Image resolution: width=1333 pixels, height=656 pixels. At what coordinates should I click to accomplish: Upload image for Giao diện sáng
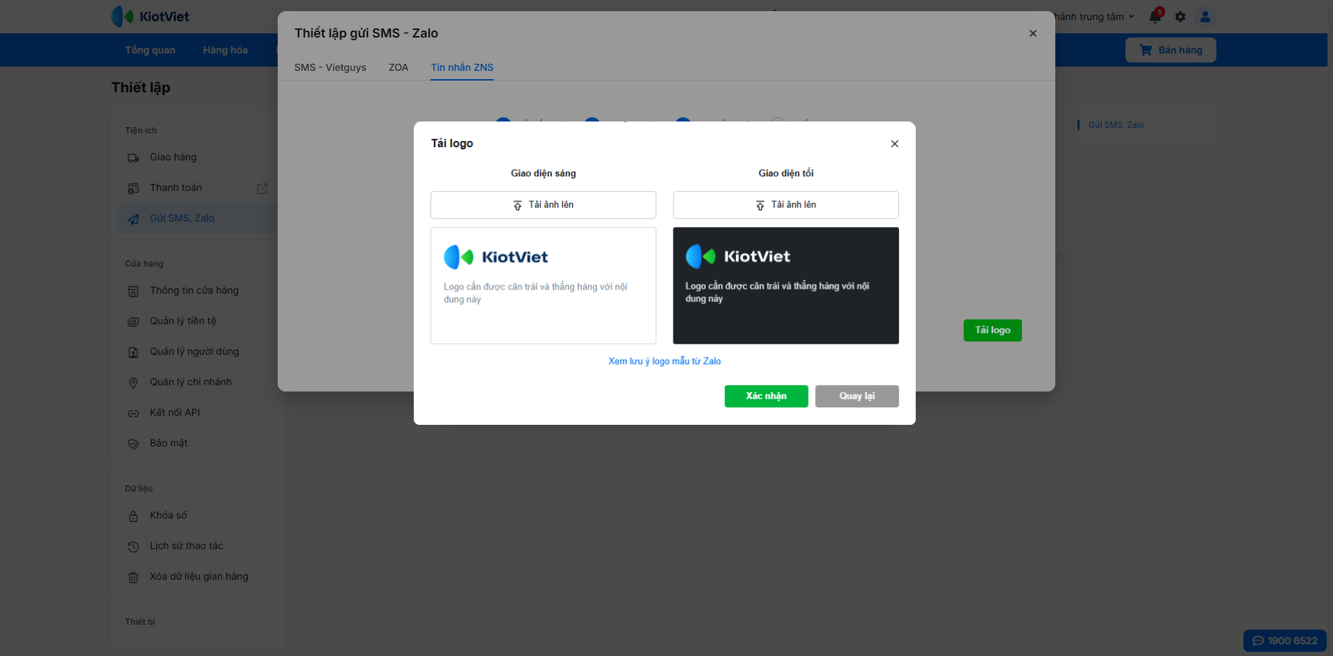point(543,205)
